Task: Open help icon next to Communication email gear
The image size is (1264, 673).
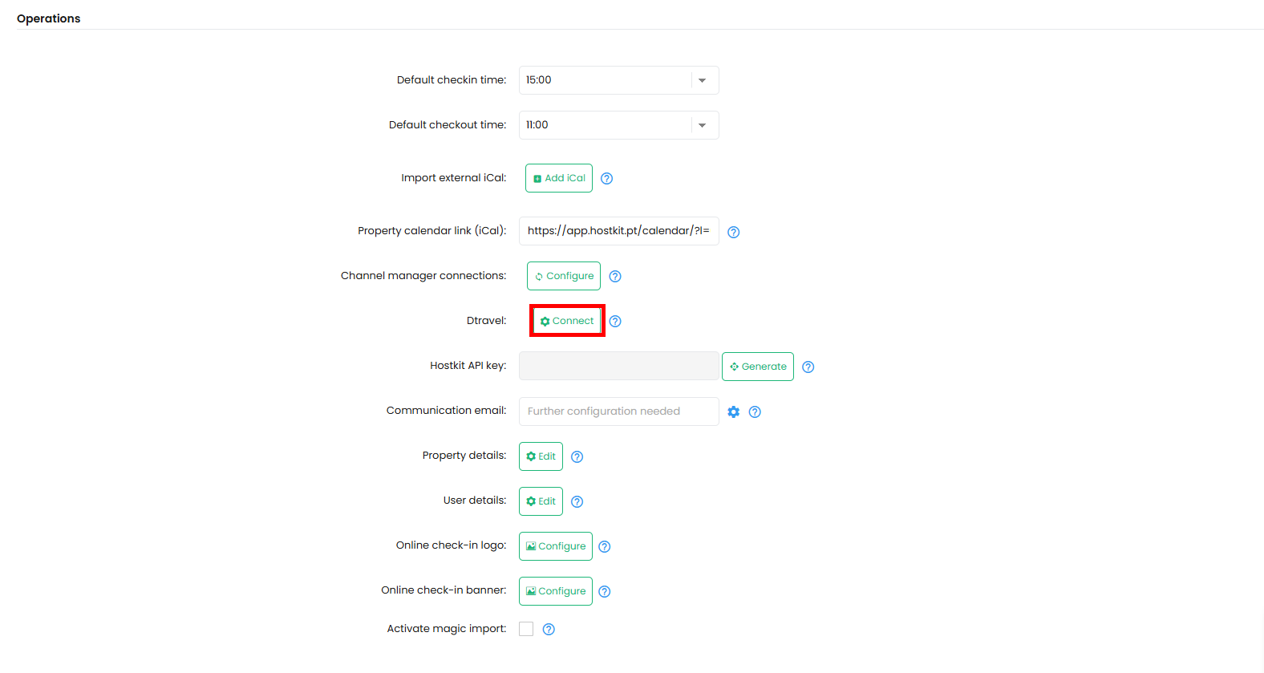Action: [x=755, y=412]
